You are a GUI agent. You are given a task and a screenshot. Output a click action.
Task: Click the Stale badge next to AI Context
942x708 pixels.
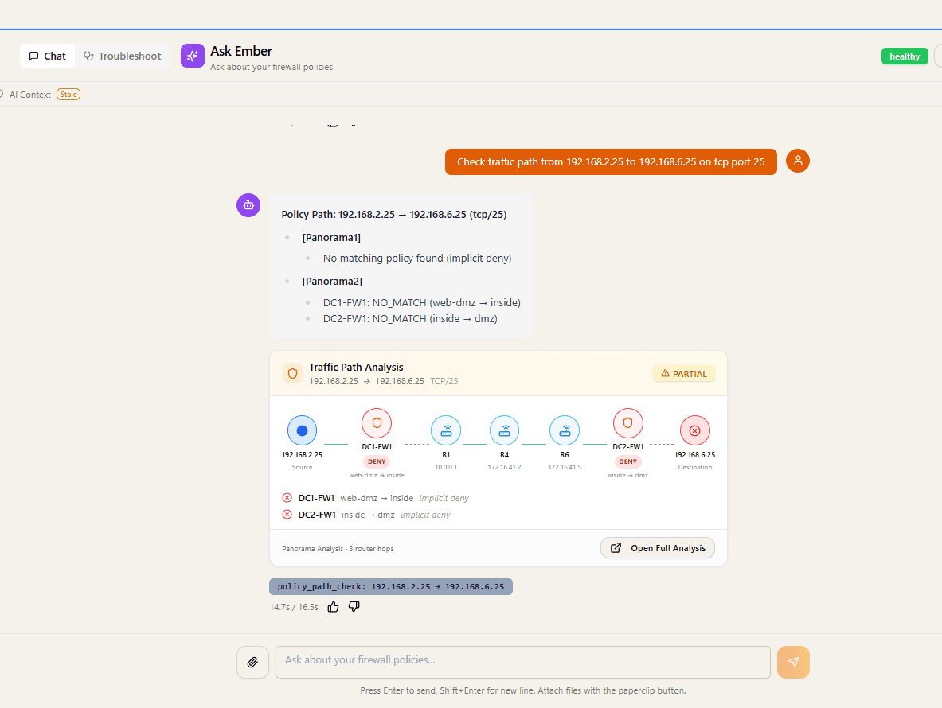(68, 94)
